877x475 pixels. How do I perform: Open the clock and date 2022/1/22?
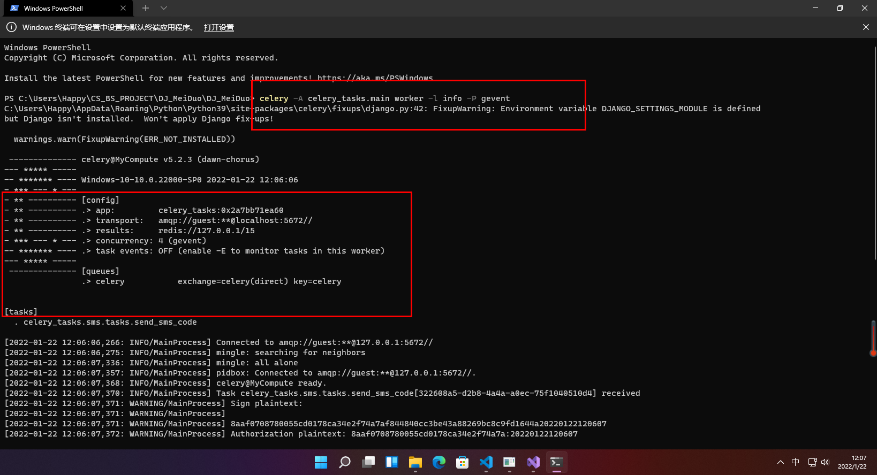coord(852,462)
